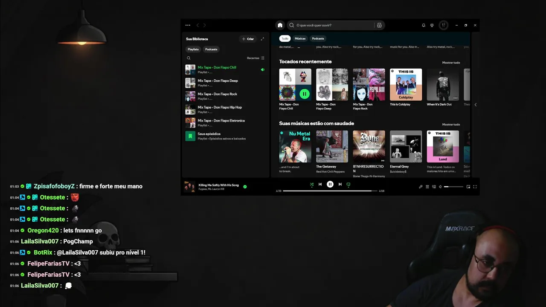The height and width of the screenshot is (307, 546).
Task: Open the Browse icon in search bar
Action: (379, 25)
